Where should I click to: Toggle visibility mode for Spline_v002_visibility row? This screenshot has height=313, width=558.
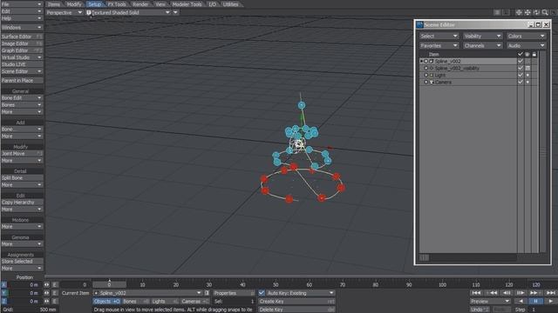527,68
